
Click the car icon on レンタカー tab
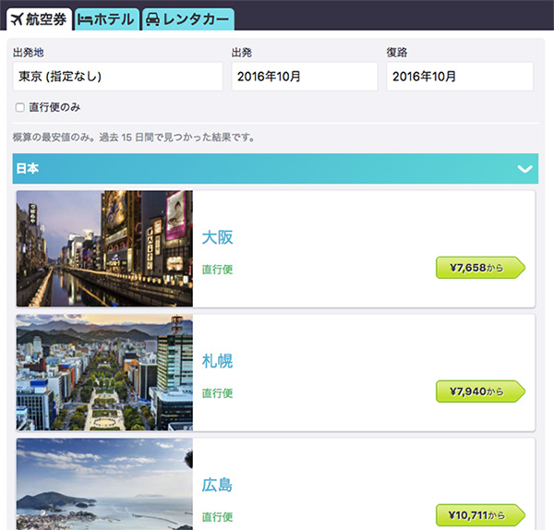click(152, 19)
